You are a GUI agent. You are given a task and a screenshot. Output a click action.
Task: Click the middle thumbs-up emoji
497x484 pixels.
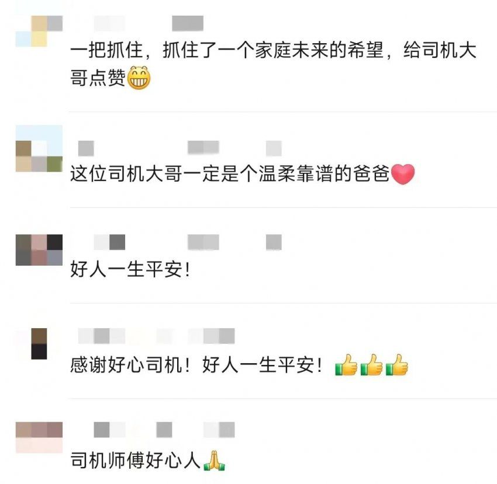tap(371, 365)
